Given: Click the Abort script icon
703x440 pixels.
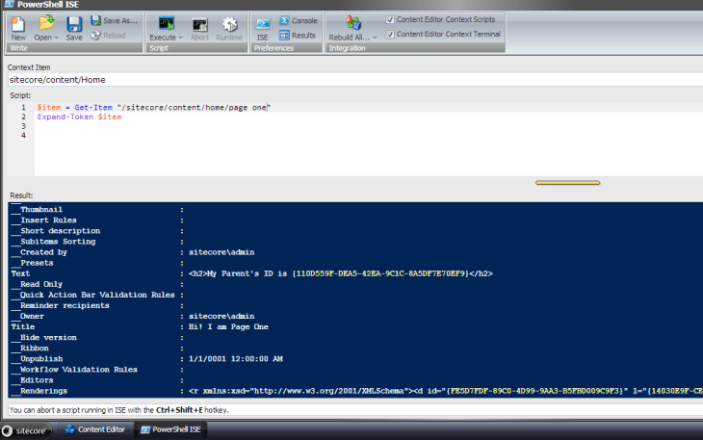Looking at the screenshot, I should pyautogui.click(x=198, y=27).
